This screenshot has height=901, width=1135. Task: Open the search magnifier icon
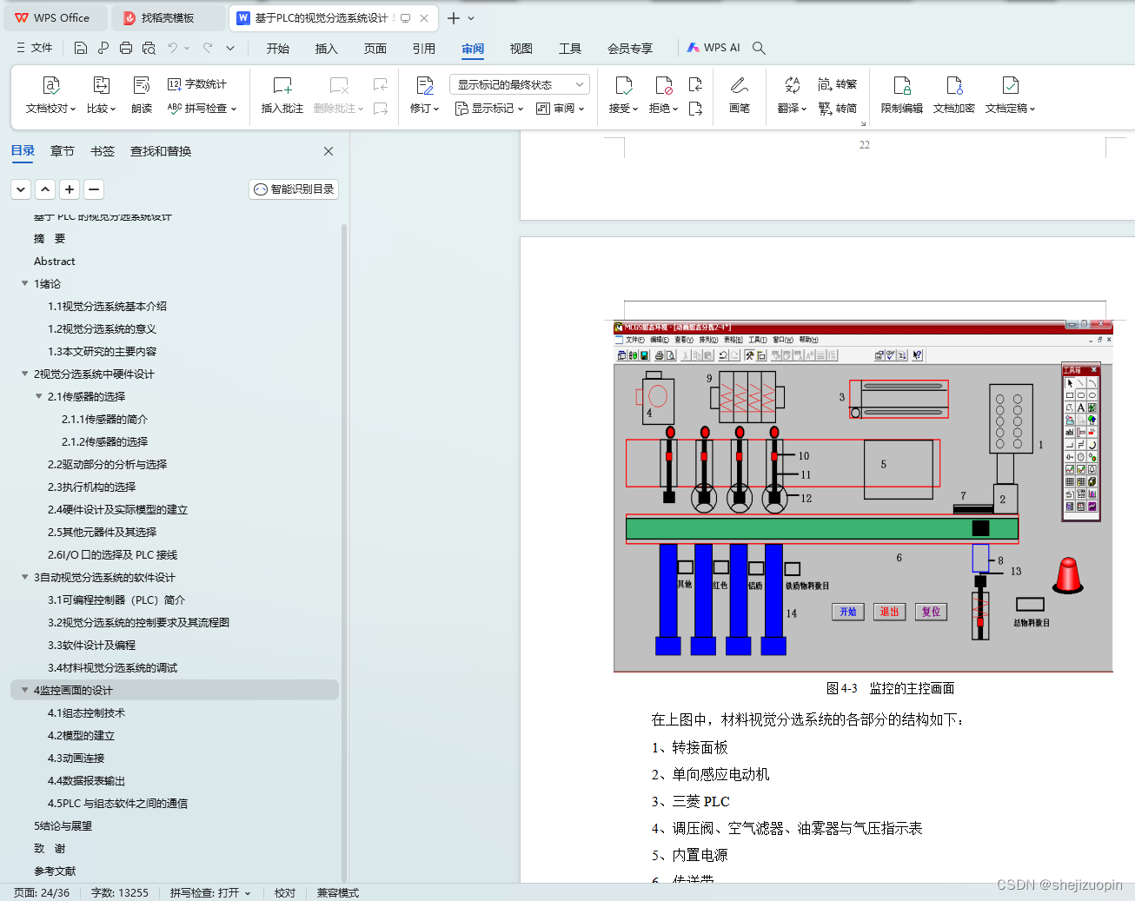coord(759,48)
